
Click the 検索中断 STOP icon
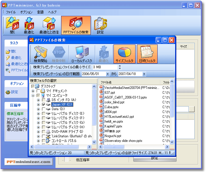(59, 54)
